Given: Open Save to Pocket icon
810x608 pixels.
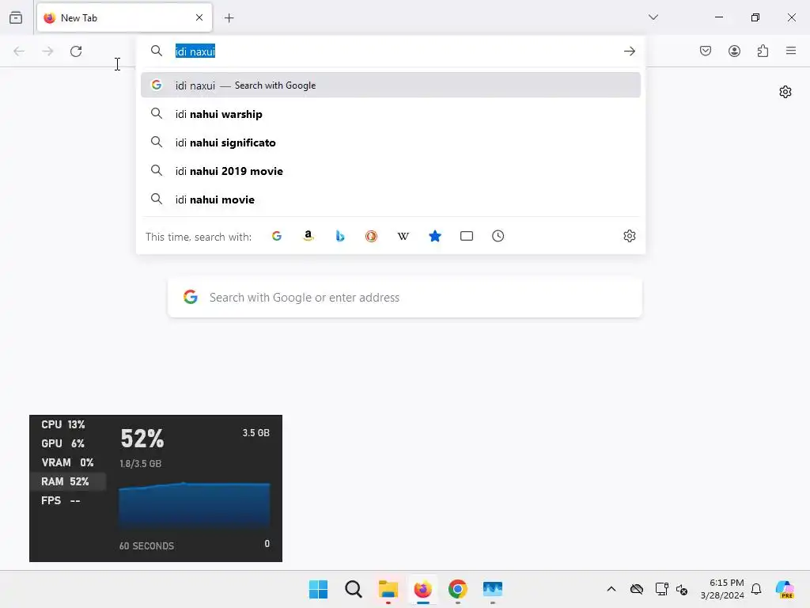Looking at the screenshot, I should (706, 51).
